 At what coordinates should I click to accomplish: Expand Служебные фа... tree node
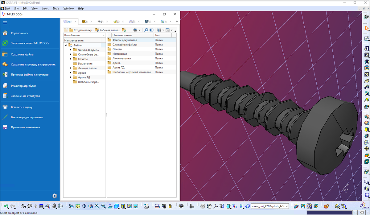pyautogui.click(x=71, y=54)
